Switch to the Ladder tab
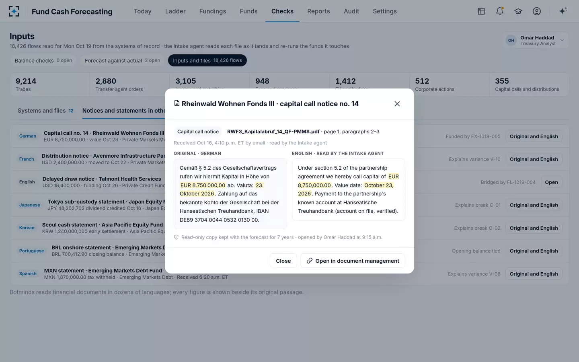The height and width of the screenshot is (362, 579). [x=175, y=11]
